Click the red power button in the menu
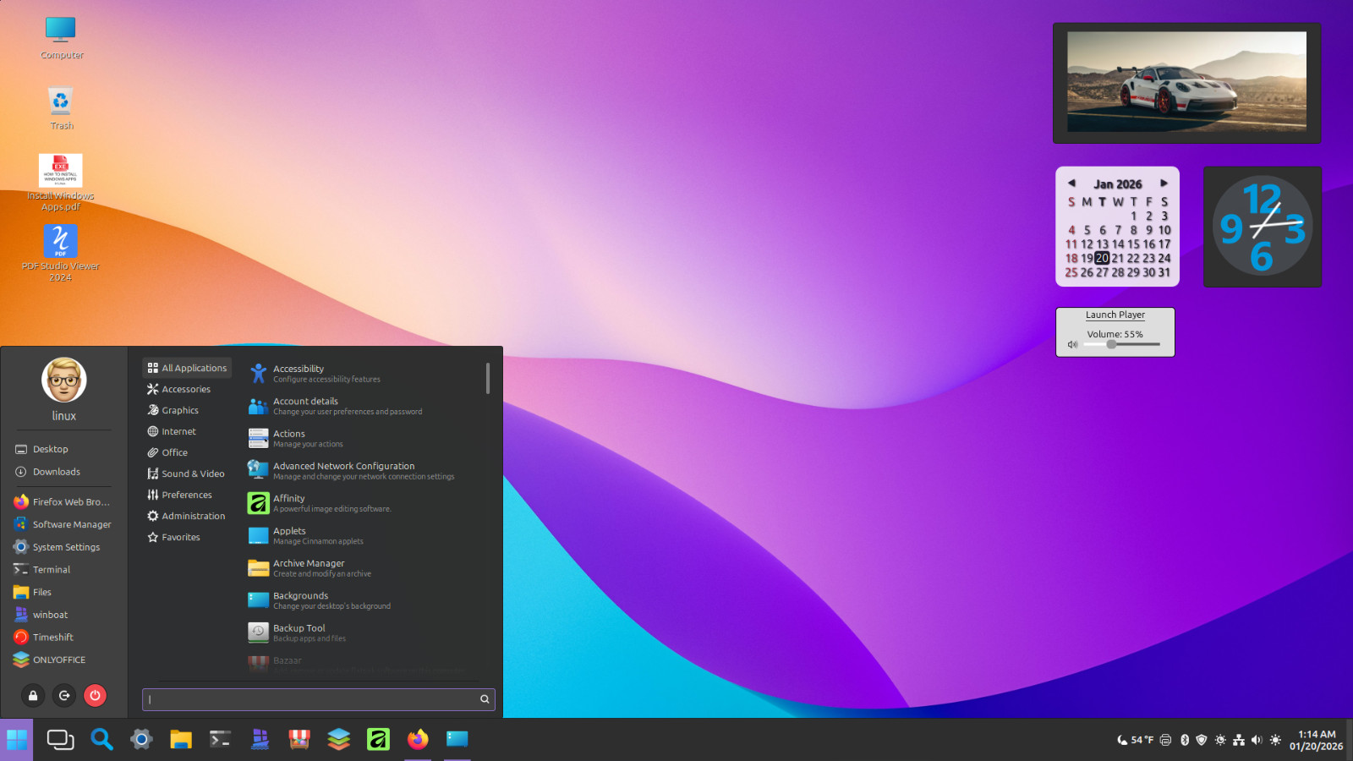 coord(95,695)
